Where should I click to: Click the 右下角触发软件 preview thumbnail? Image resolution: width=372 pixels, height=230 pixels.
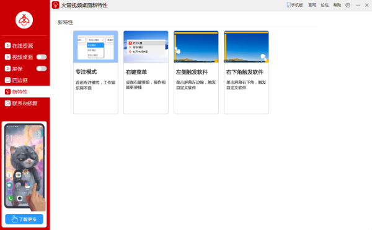247,46
